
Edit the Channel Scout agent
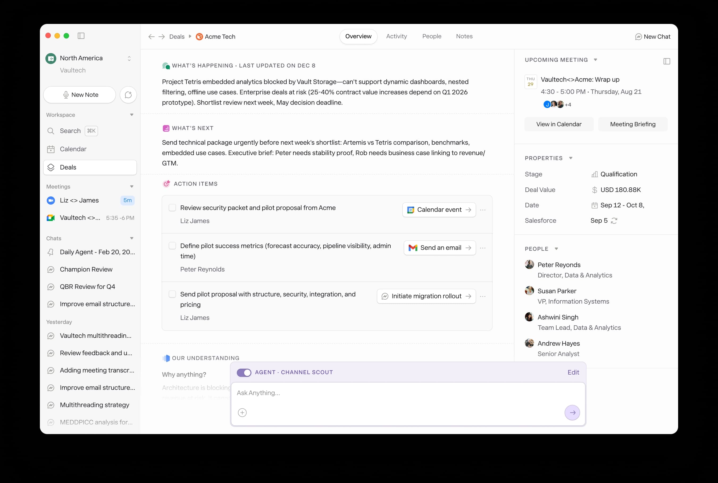tap(573, 372)
